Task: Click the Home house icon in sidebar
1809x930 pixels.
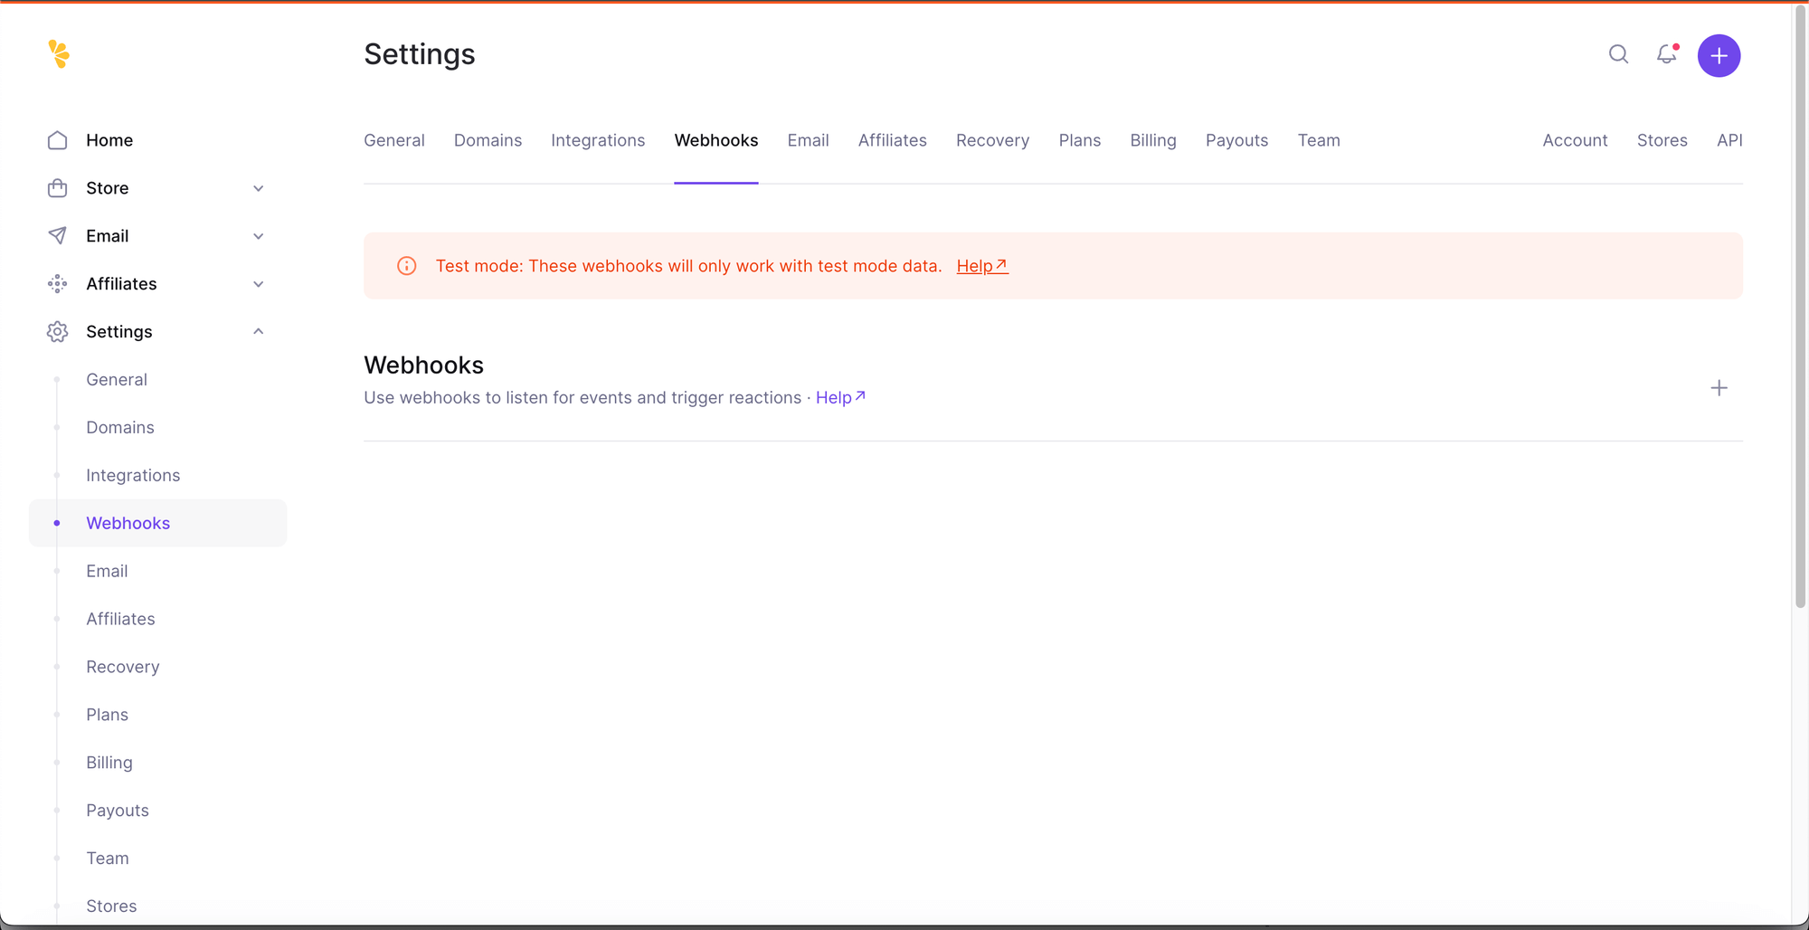Action: click(57, 140)
